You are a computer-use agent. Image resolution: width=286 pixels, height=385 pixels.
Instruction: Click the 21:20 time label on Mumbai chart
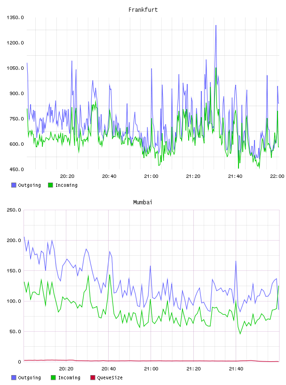pos(193,368)
